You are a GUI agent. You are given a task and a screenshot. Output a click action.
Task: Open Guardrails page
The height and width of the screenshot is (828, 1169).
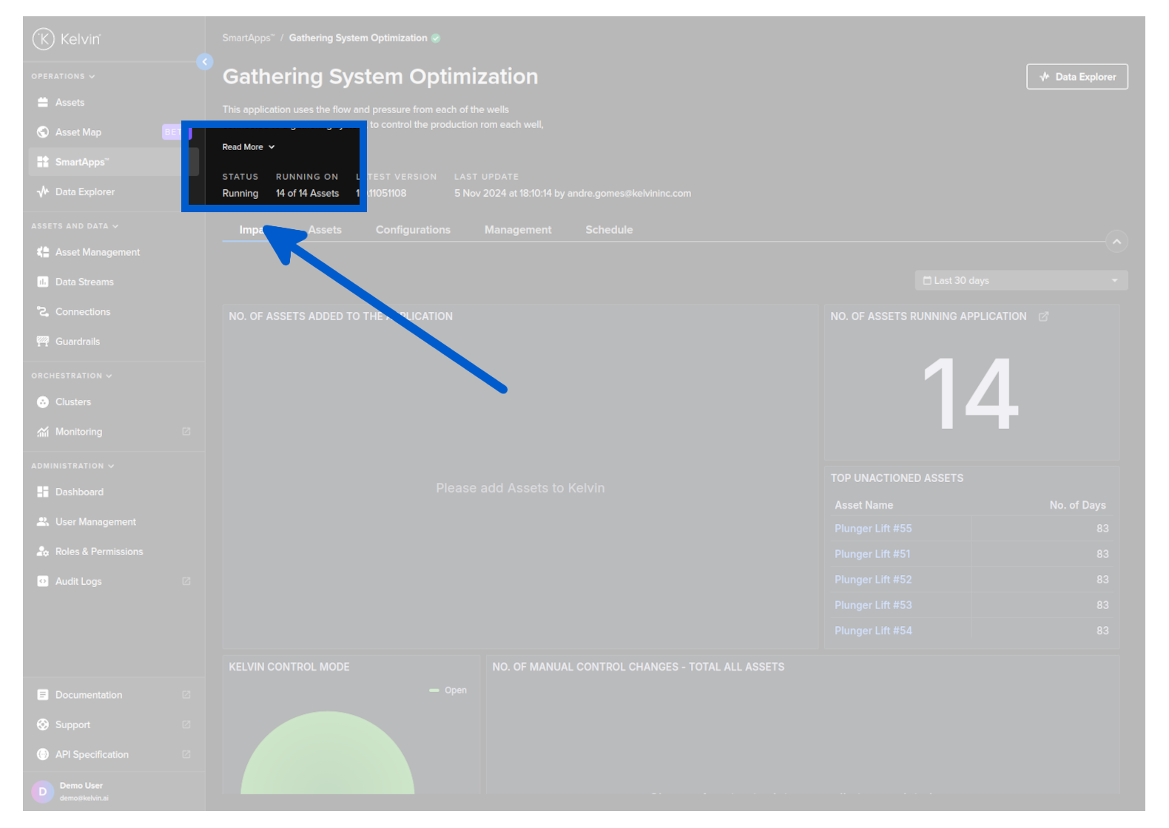(77, 342)
